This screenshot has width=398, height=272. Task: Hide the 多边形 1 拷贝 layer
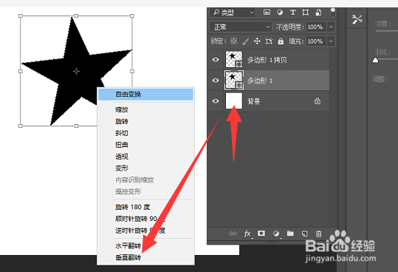tap(216, 60)
